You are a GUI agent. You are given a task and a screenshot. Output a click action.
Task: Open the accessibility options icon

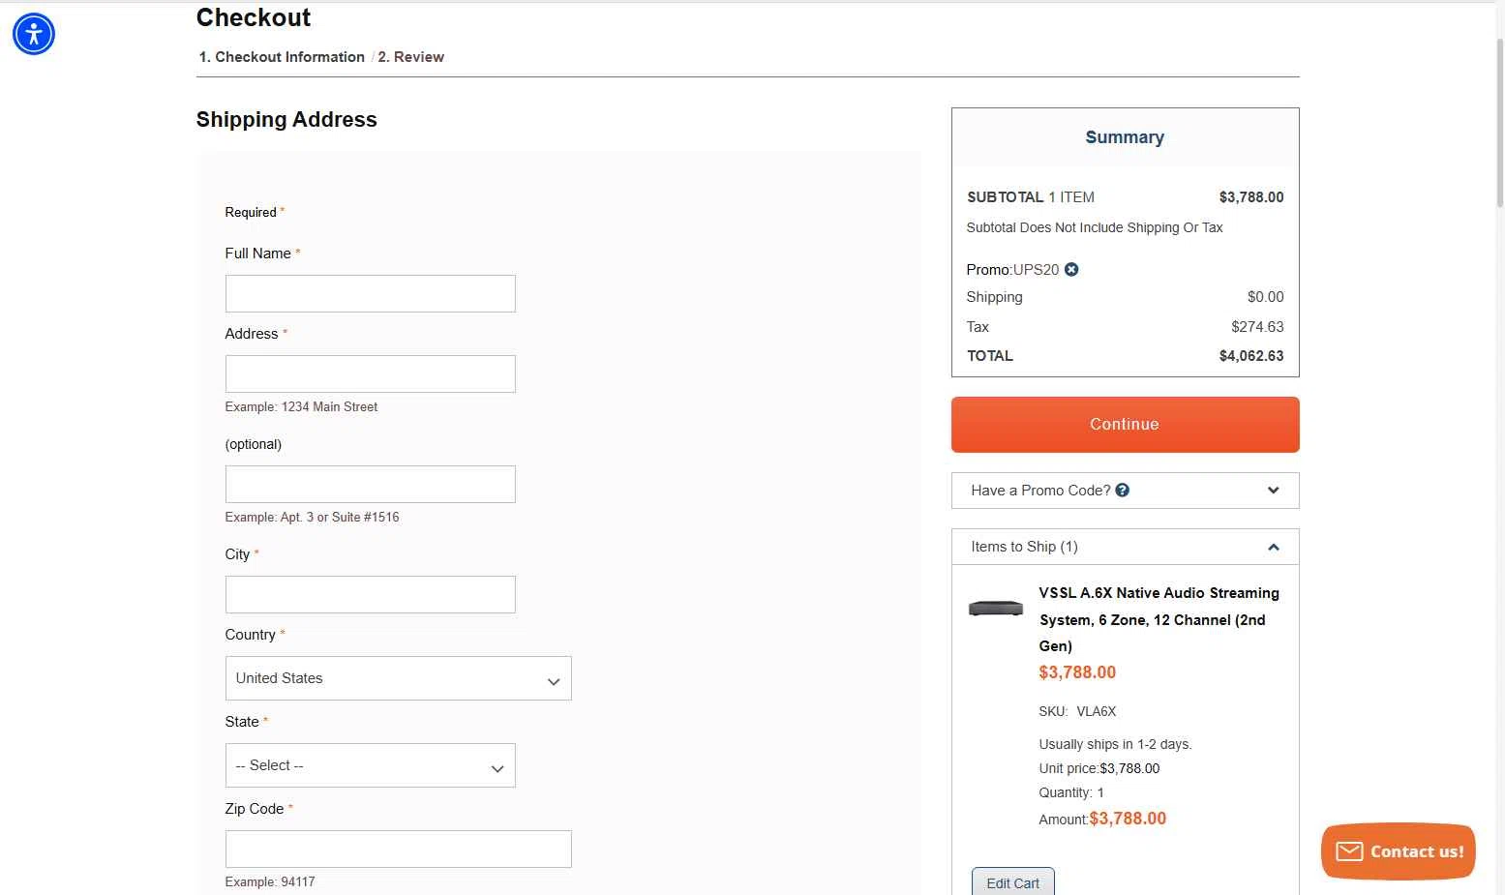coord(34,34)
